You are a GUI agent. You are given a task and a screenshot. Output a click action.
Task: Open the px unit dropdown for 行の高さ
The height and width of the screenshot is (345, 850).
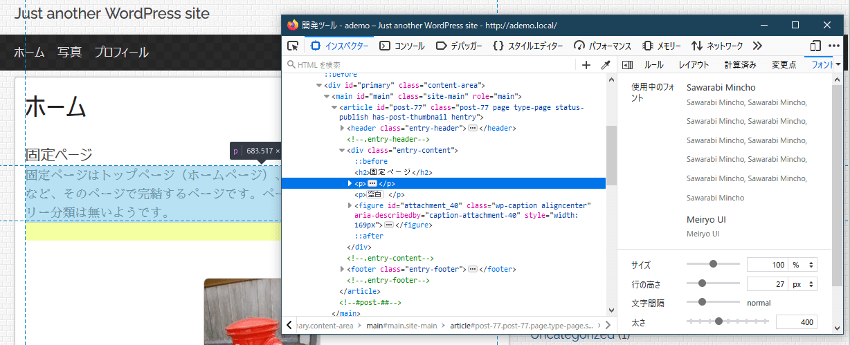(x=803, y=284)
